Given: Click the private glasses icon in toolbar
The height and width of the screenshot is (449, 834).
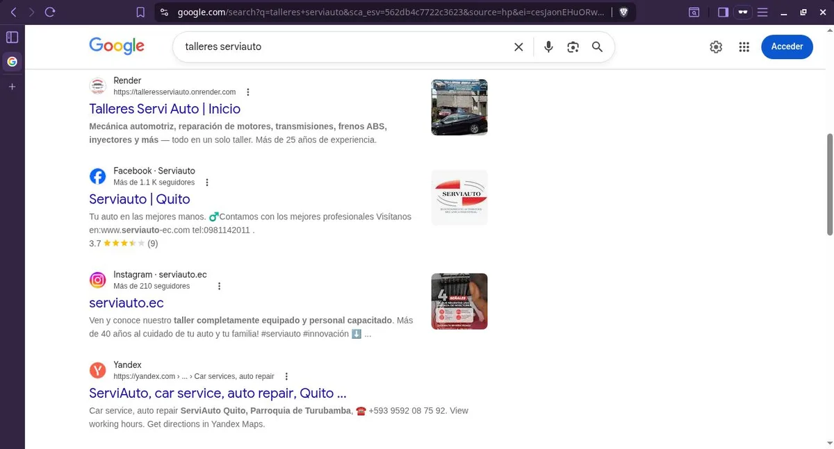Looking at the screenshot, I should tap(743, 12).
